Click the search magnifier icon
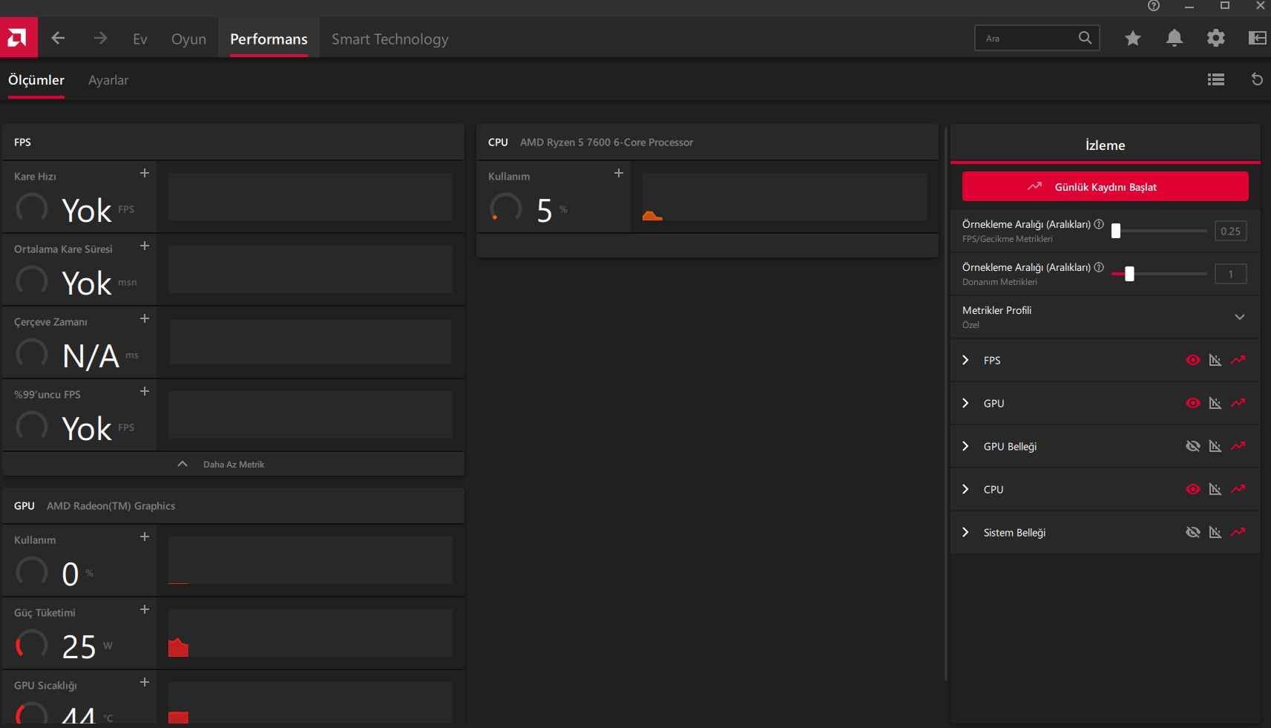1271x728 pixels. click(1085, 38)
